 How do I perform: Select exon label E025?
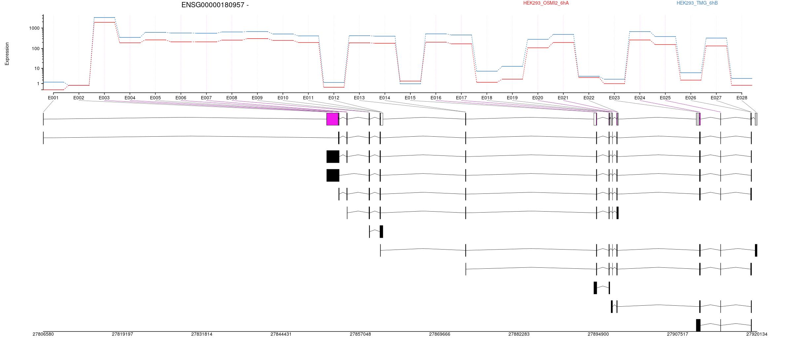coord(665,98)
